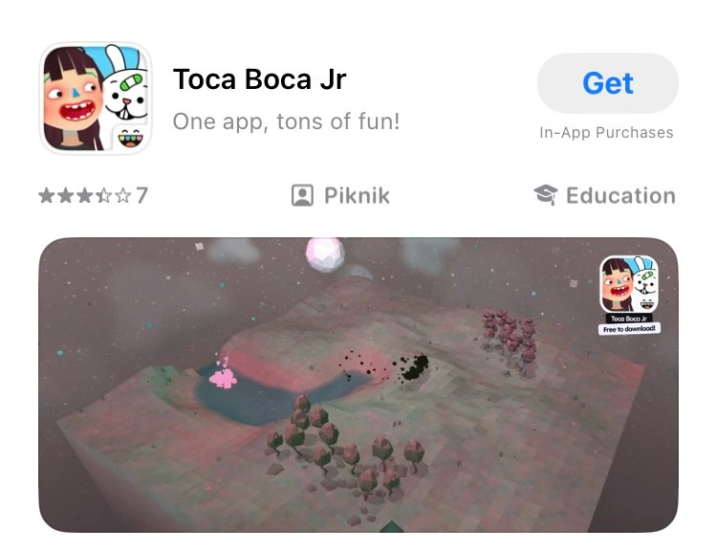Tap In-App Purchases text under Get

[x=606, y=133]
